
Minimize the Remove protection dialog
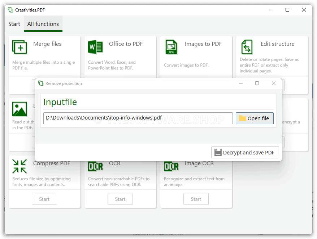(241, 83)
